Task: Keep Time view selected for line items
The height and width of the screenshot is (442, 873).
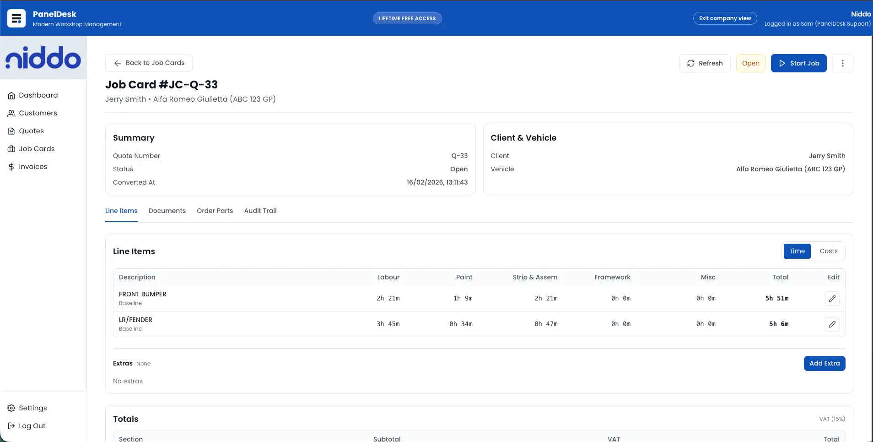Action: click(798, 251)
